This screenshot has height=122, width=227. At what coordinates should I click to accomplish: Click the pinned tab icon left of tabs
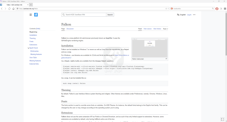point(1,5)
